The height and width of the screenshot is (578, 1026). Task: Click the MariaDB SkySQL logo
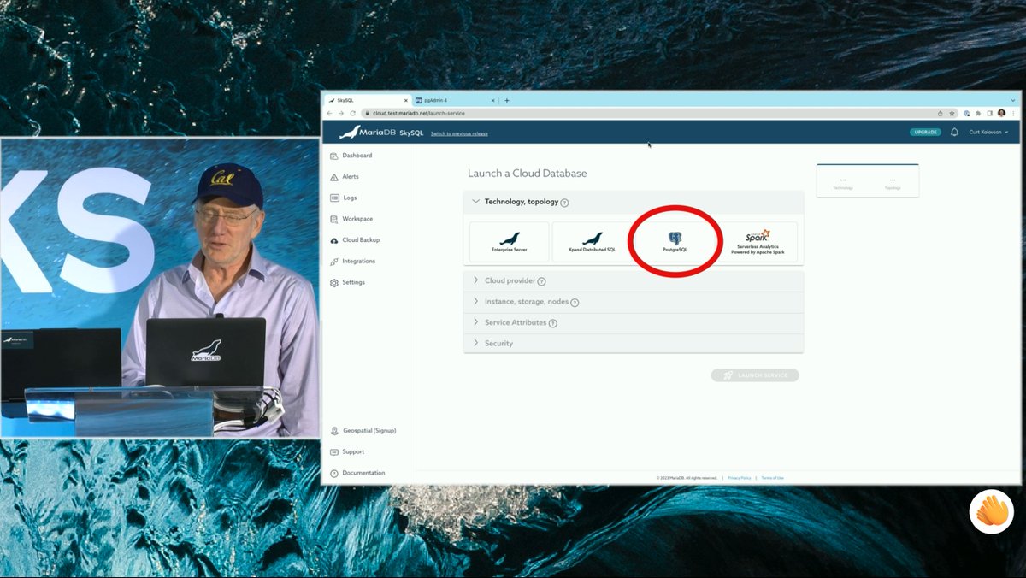pos(380,133)
